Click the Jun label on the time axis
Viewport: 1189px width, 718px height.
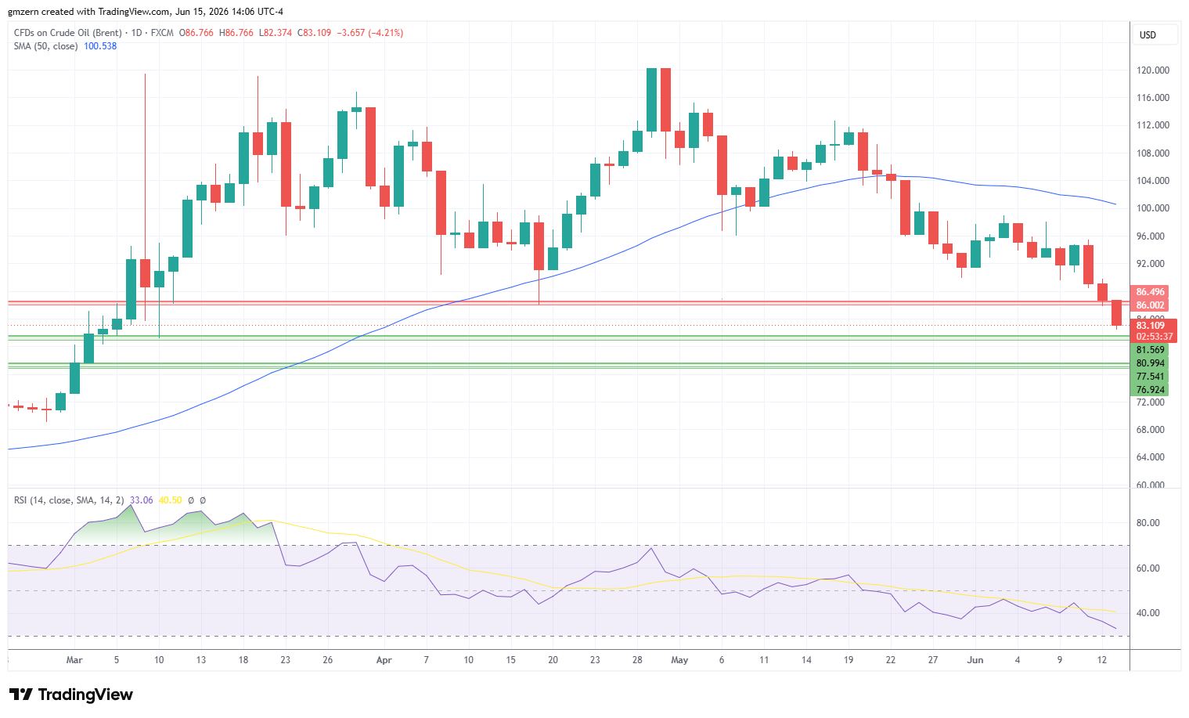click(975, 660)
